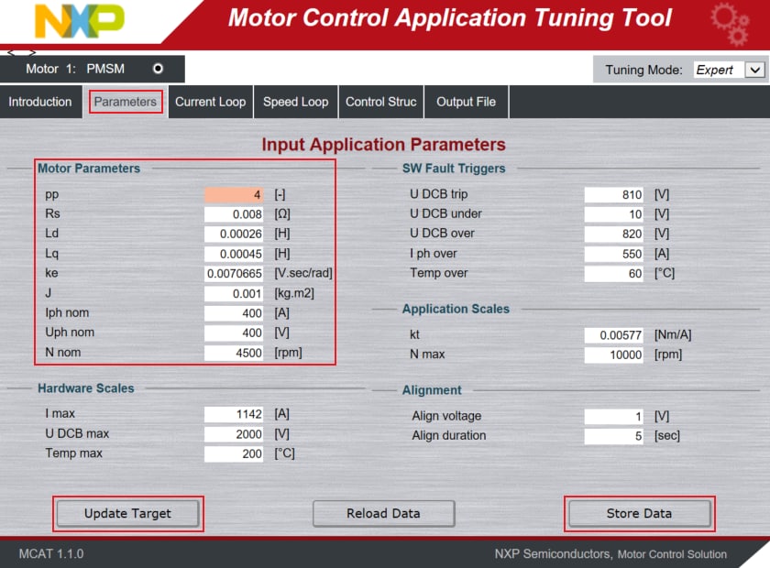Go to the Speed Loop tab
Screen dimensions: 770x568
coord(295,102)
